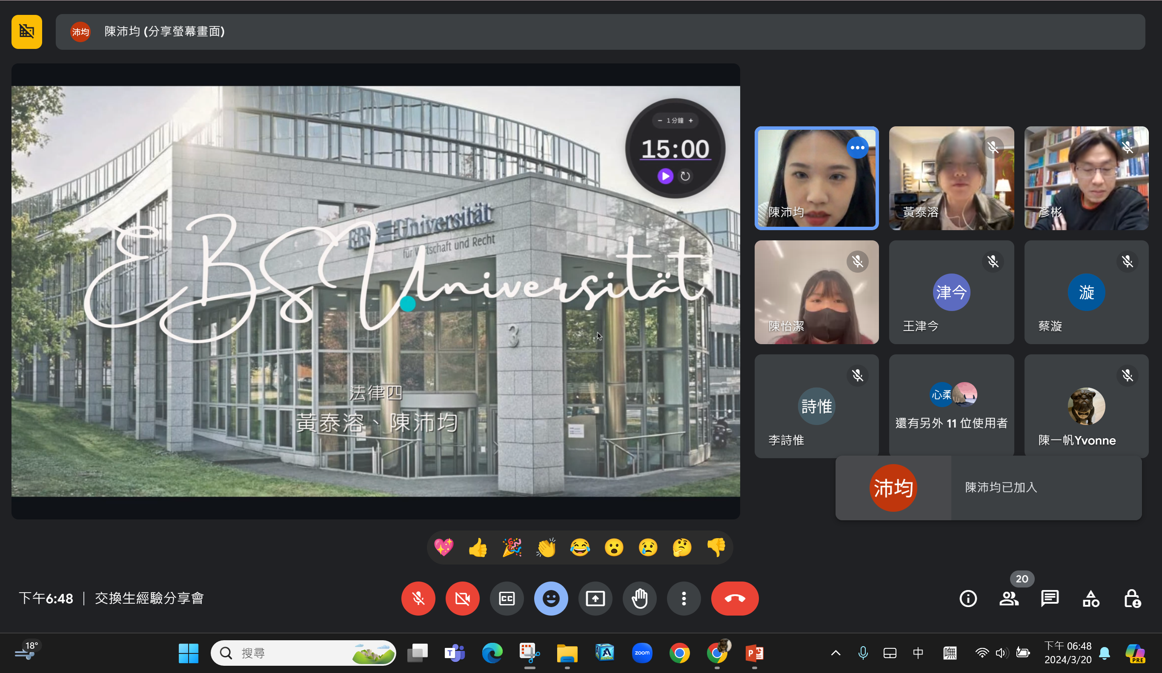The width and height of the screenshot is (1162, 673).
Task: Open File Explorer from taskbar
Action: coord(567,653)
